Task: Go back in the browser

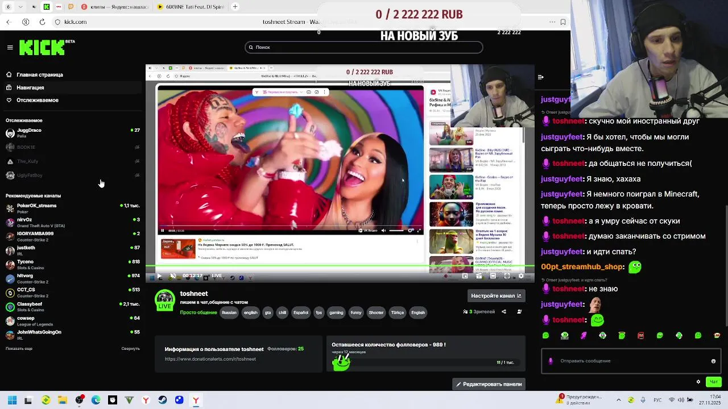Action: 9,22
